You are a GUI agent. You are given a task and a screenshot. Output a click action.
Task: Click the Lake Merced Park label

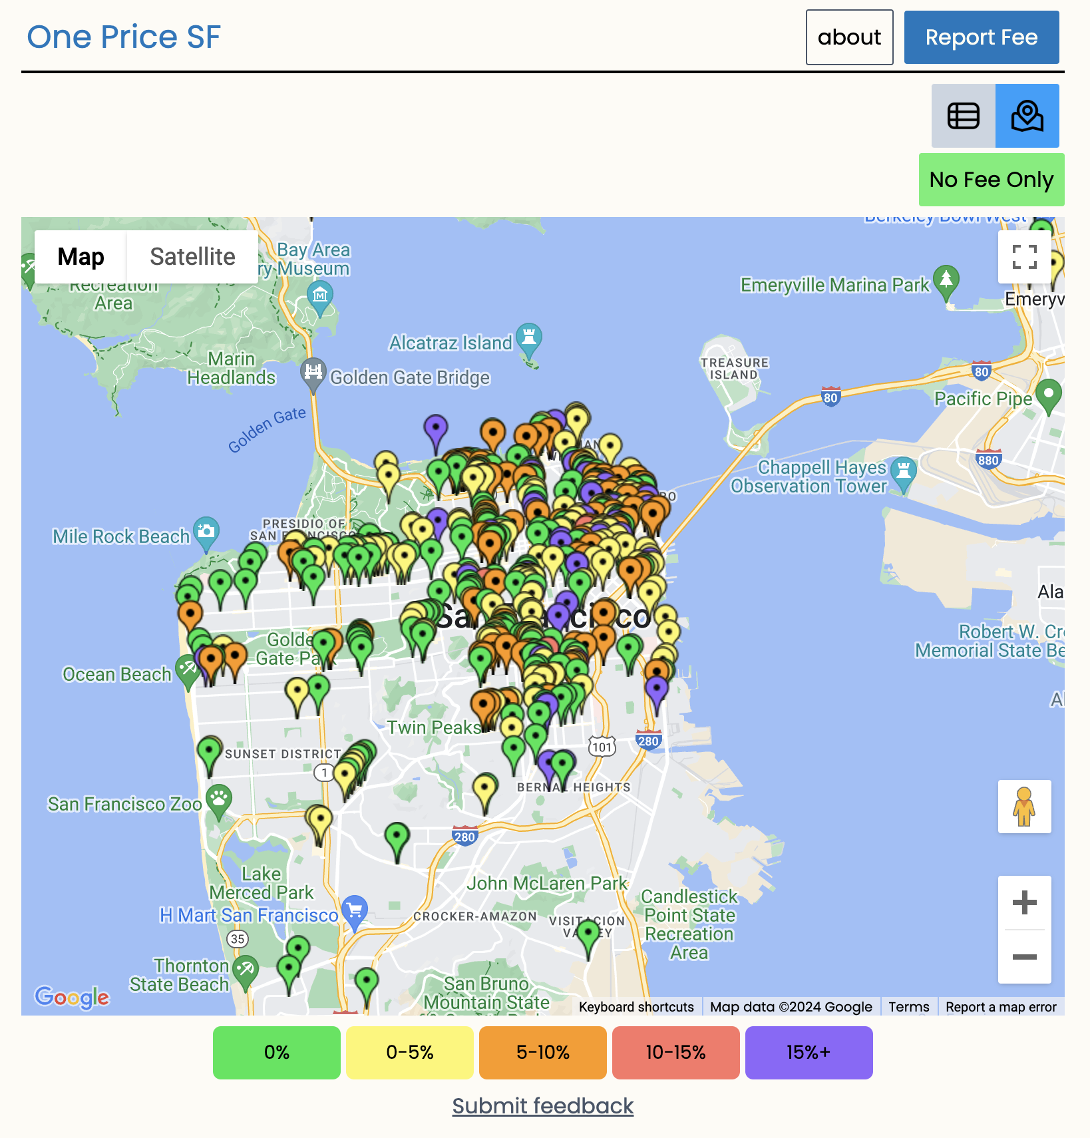coord(261,883)
